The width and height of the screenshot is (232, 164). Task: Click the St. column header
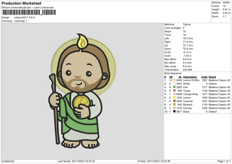(x=180, y=77)
